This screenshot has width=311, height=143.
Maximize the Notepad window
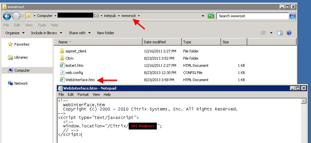pos(298,88)
